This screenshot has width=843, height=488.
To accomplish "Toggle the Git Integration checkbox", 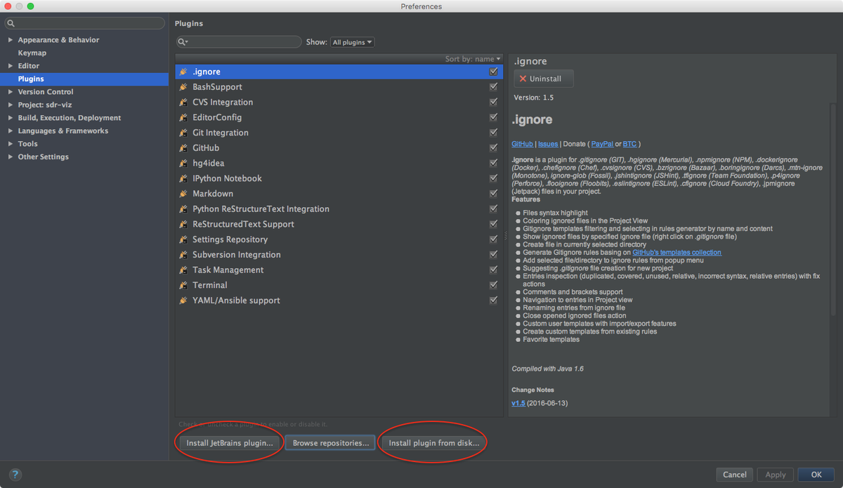I will [x=493, y=133].
